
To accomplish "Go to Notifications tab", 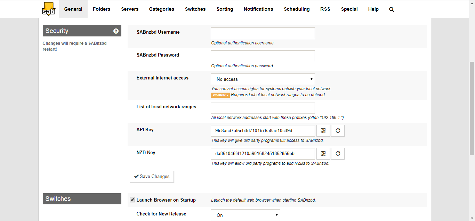I will (258, 9).
